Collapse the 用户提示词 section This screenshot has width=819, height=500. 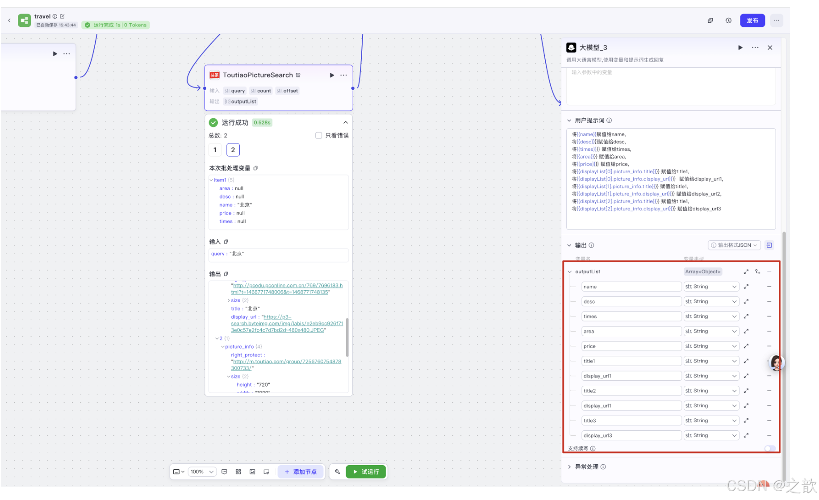(x=569, y=121)
